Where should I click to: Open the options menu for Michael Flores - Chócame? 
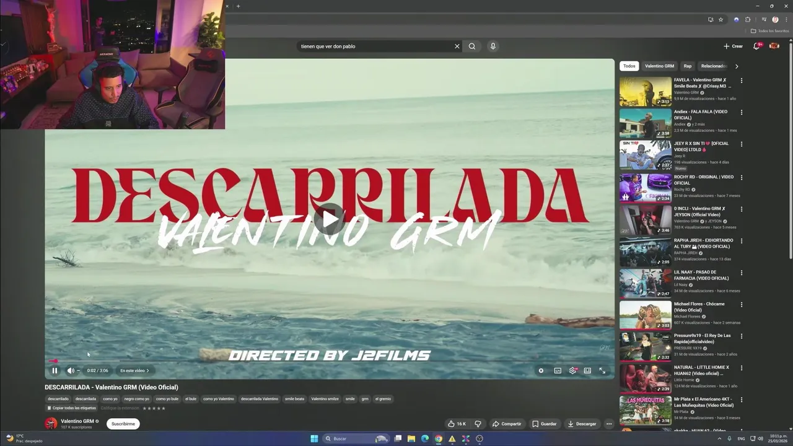(742, 304)
